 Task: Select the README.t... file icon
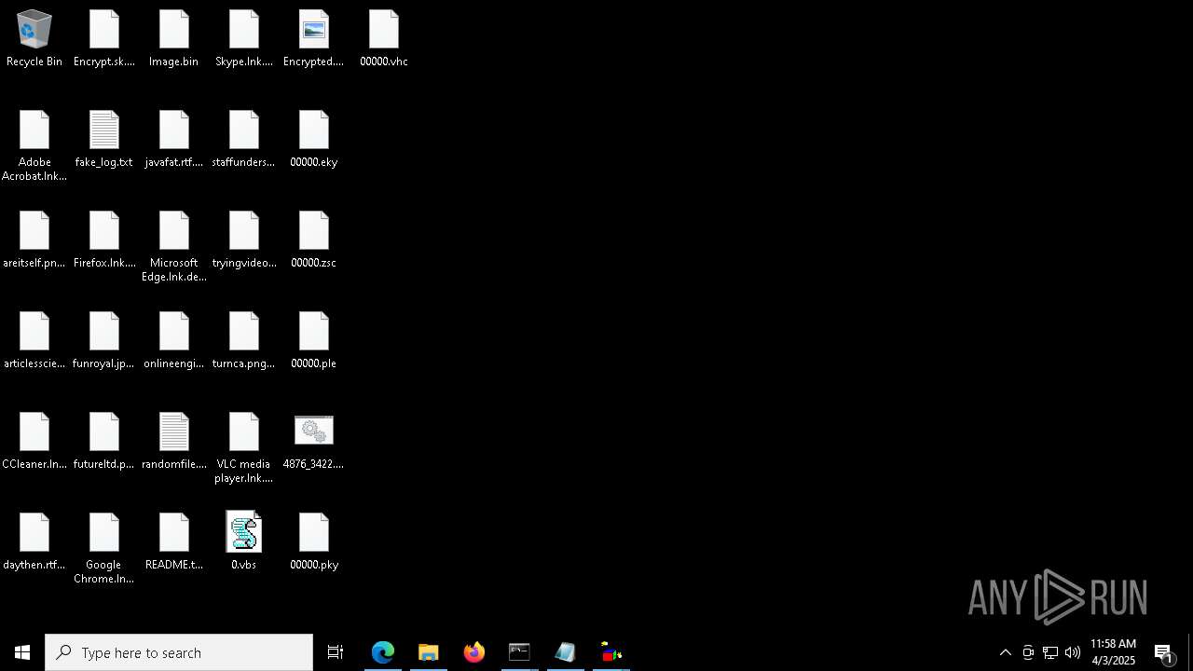click(x=174, y=542)
